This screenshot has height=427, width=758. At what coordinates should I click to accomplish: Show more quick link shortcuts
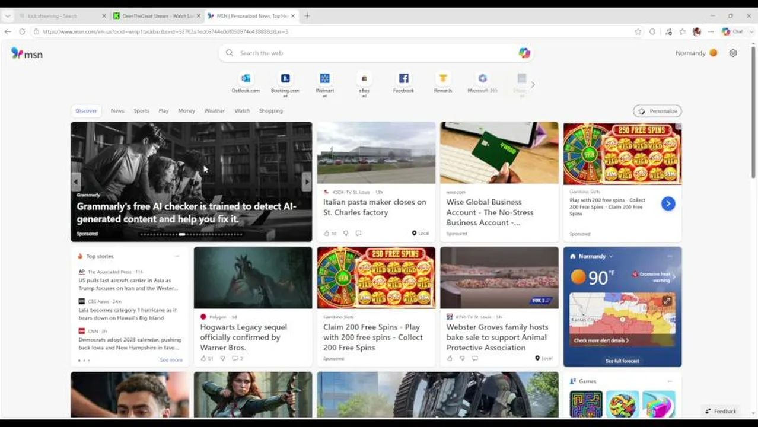[533, 85]
